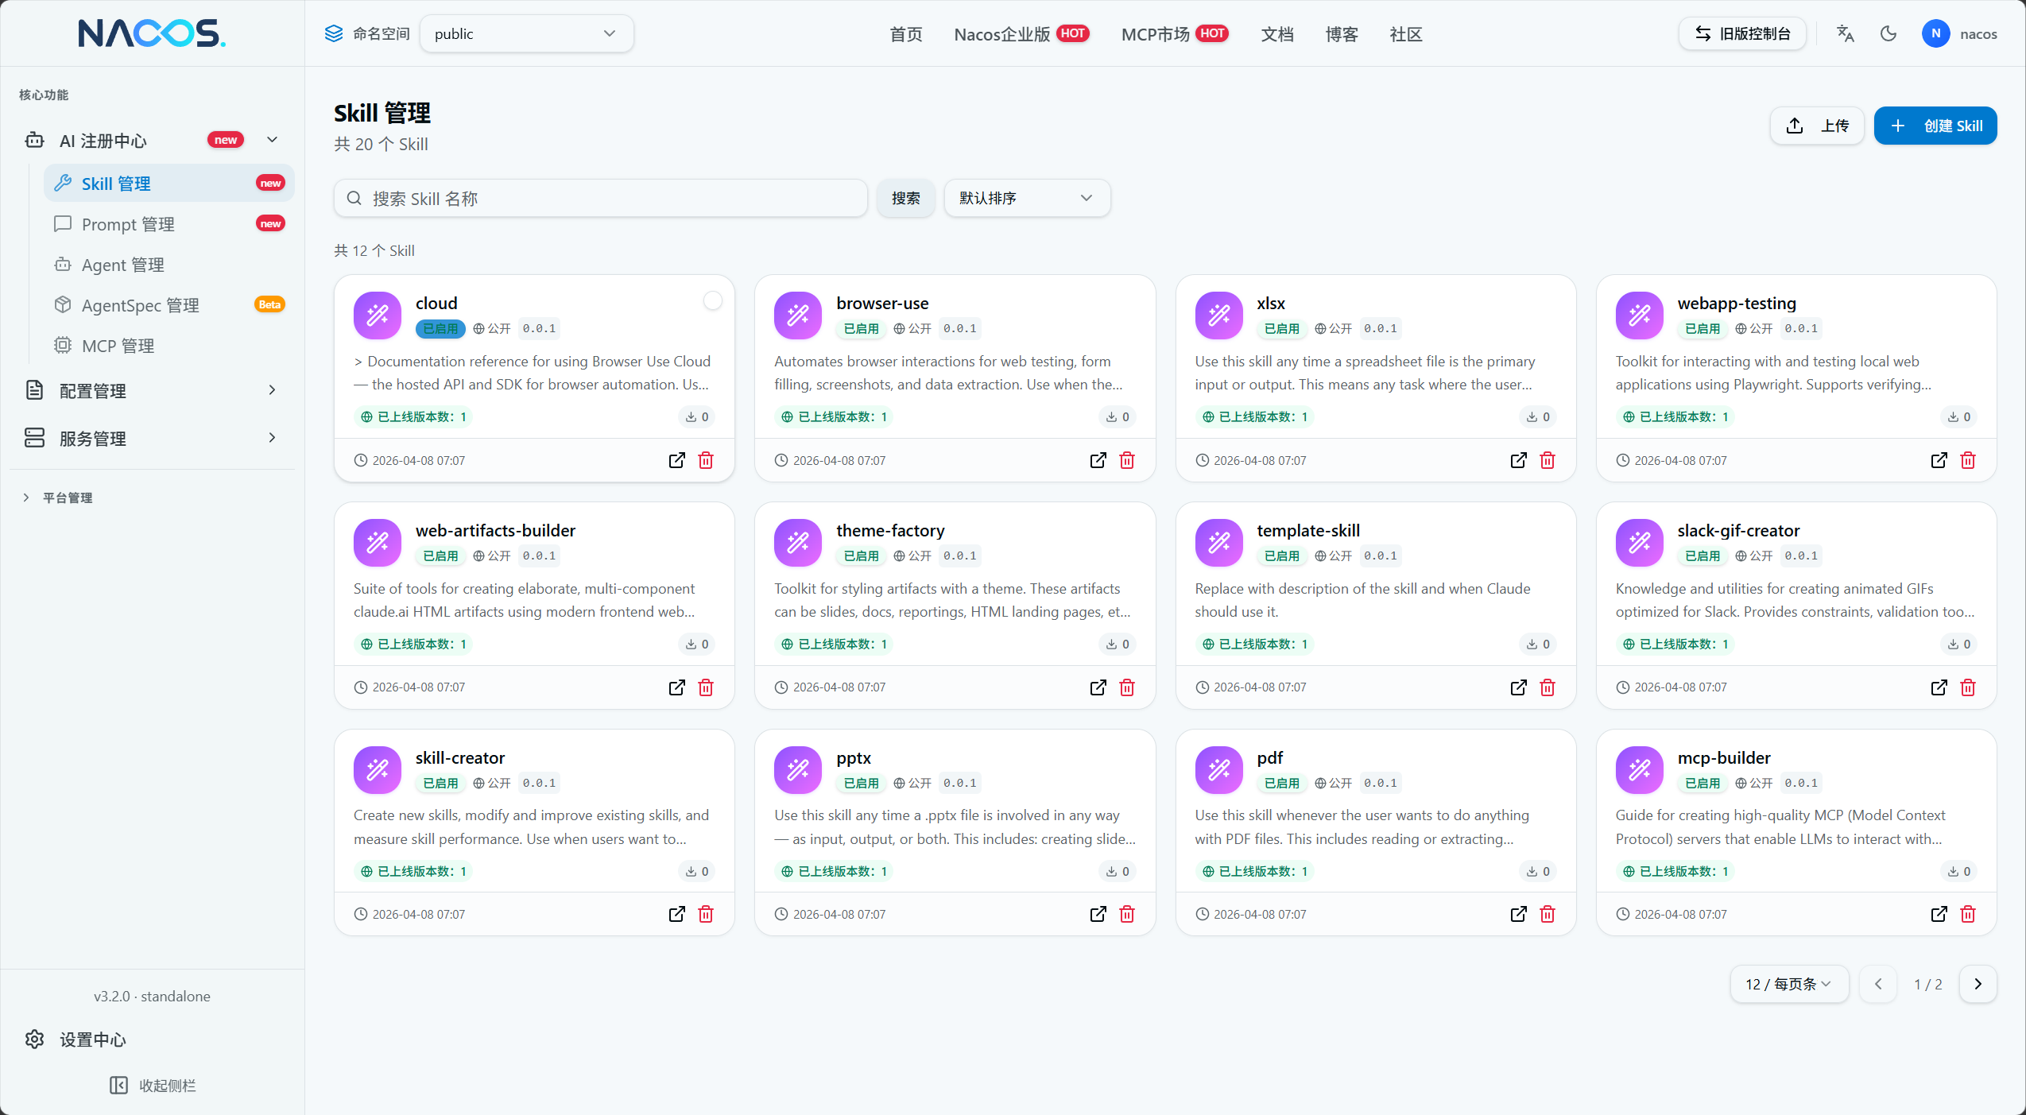The width and height of the screenshot is (2026, 1115).
Task: Click 已上线版本数 badge on pdf card
Action: [x=1254, y=871]
